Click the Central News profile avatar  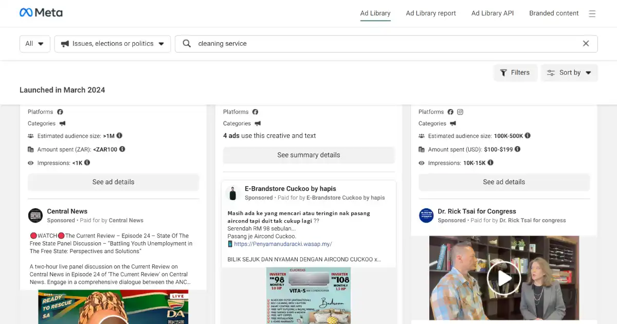tap(35, 215)
